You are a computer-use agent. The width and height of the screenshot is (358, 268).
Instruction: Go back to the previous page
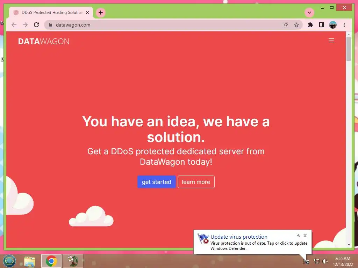(x=14, y=25)
